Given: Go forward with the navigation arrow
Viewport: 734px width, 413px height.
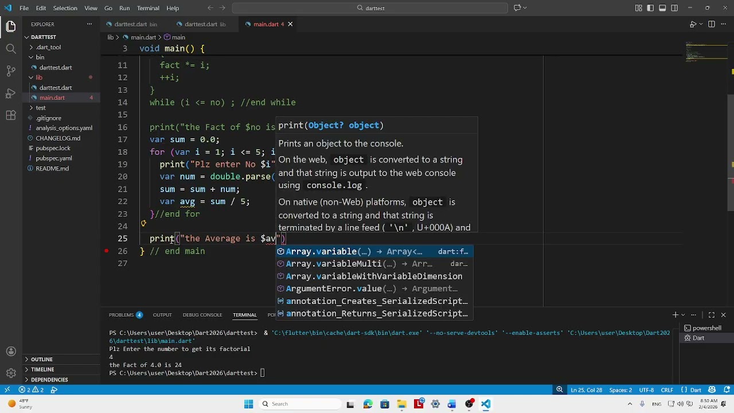Looking at the screenshot, I should tap(222, 8).
